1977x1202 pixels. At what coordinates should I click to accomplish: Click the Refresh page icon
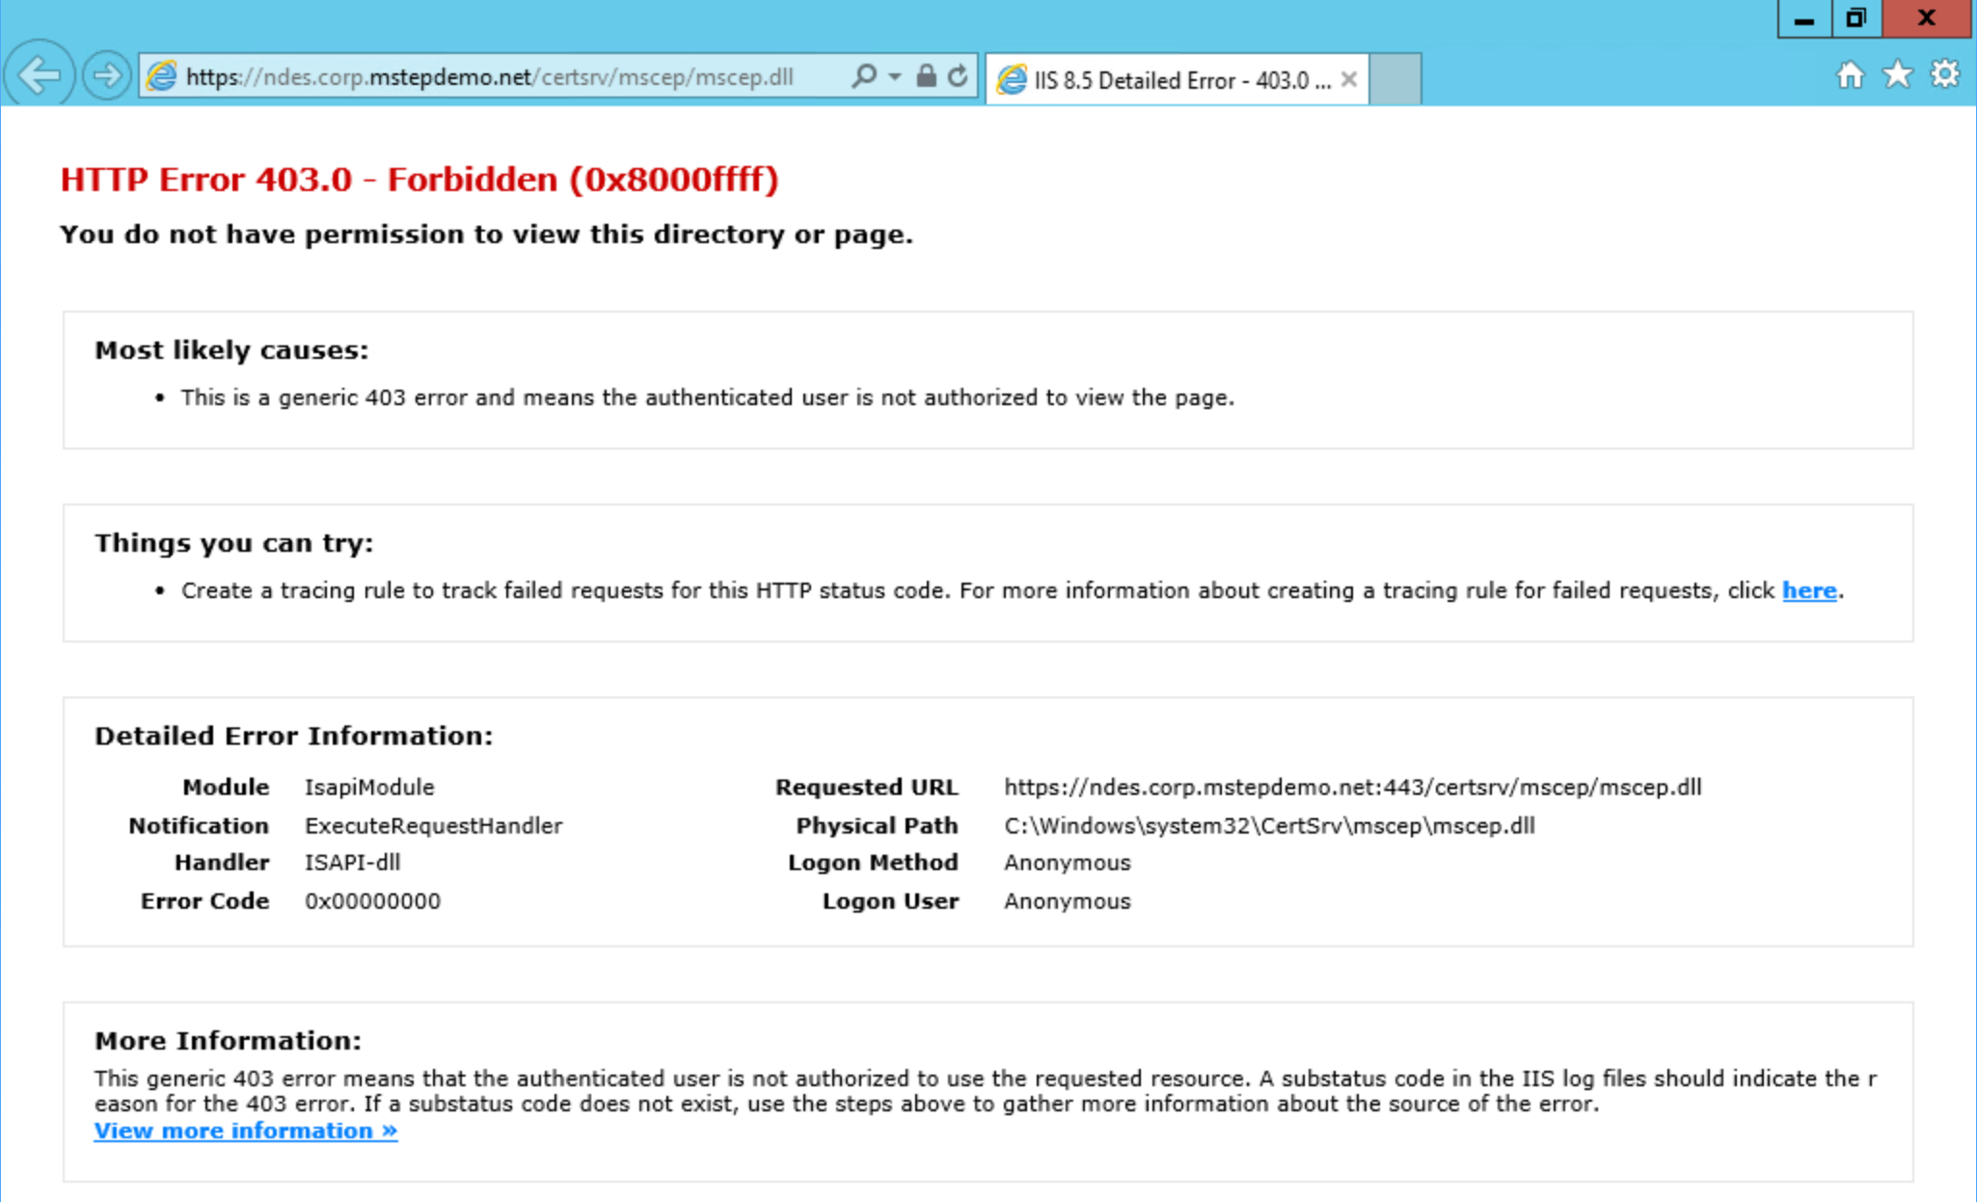pos(958,76)
